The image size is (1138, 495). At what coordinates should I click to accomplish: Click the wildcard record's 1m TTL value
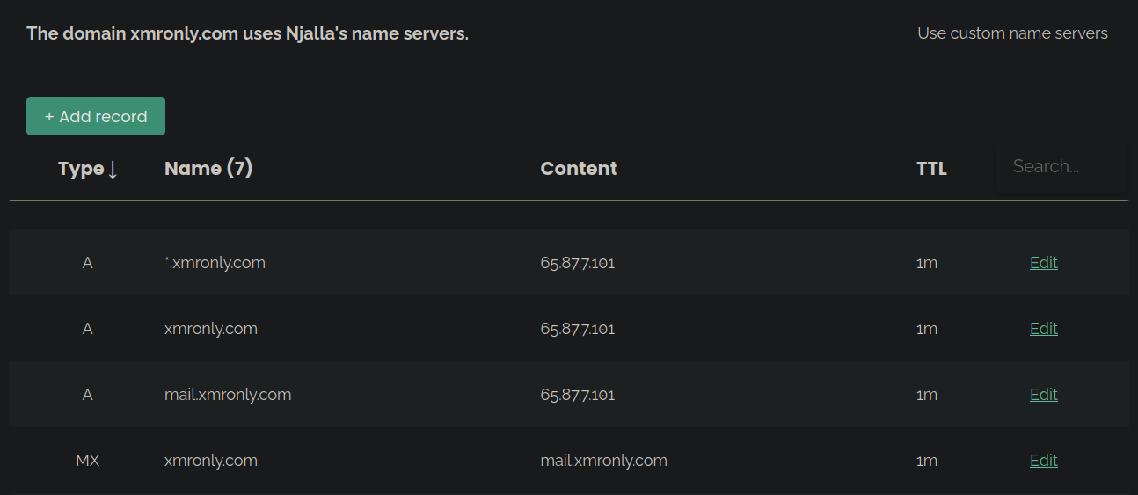[926, 263]
